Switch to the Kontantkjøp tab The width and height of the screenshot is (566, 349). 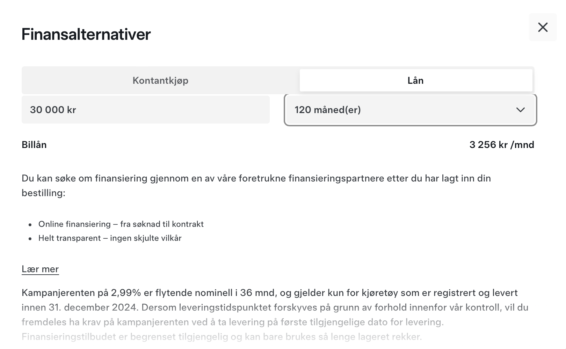pos(160,80)
